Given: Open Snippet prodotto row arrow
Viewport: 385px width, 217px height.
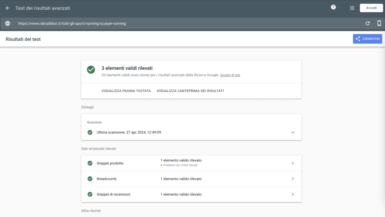Looking at the screenshot, I should tap(293, 163).
